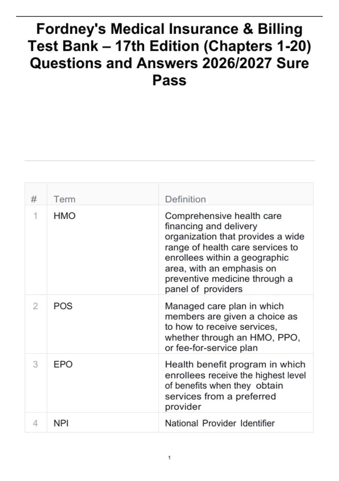Image resolution: width=339 pixels, height=481 pixels.
Task: Select the 'Definition' column header
Action: coord(185,199)
